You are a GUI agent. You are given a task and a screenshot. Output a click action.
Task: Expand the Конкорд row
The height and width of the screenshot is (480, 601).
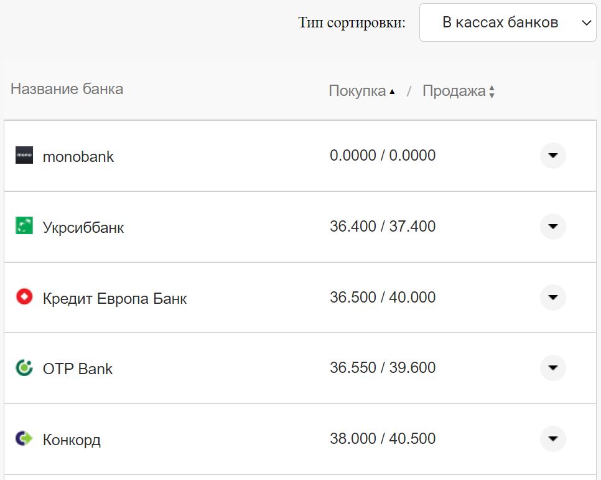552,439
